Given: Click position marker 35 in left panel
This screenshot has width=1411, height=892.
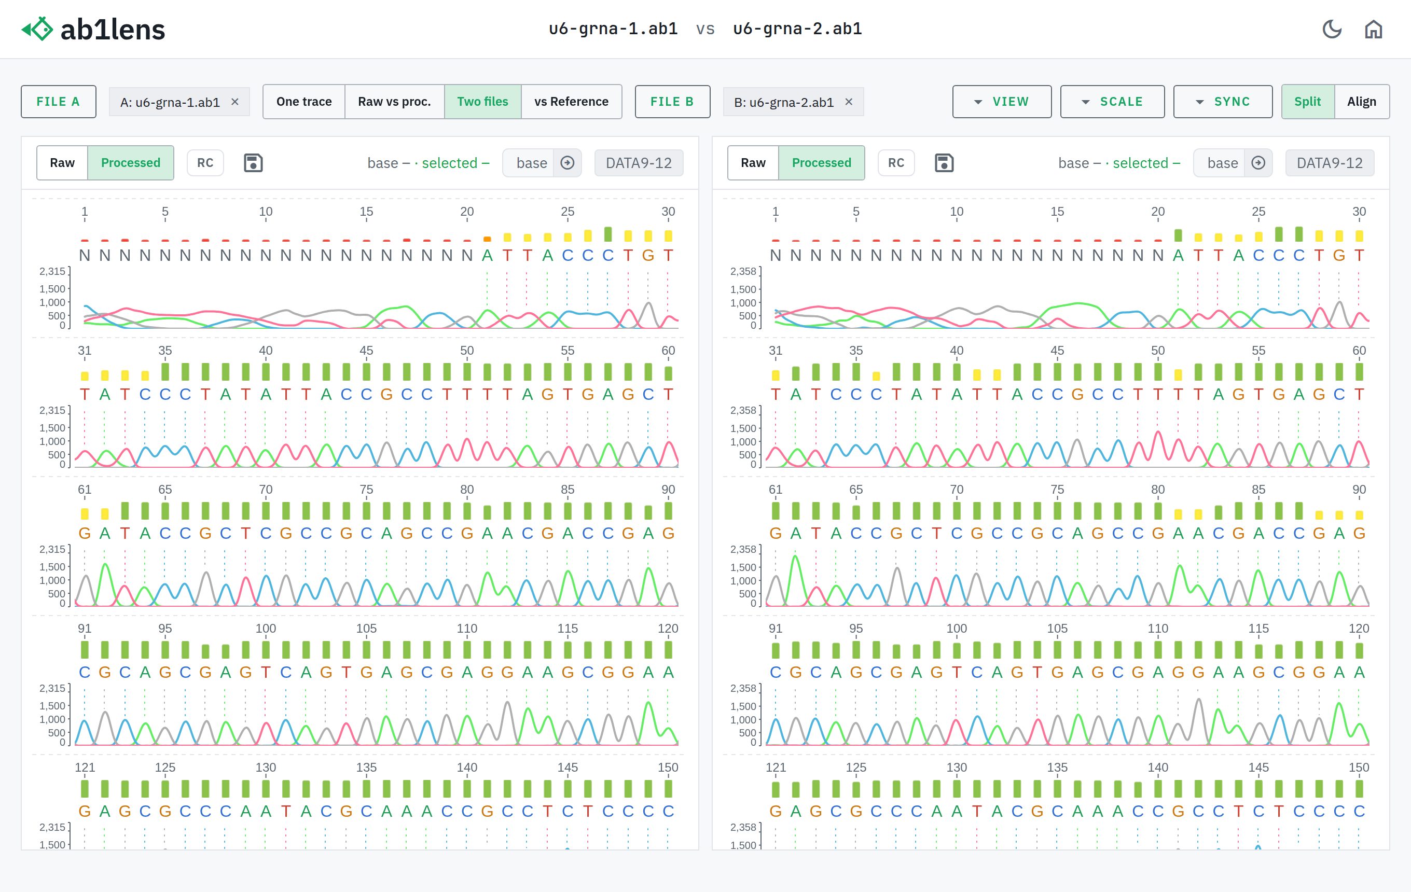Looking at the screenshot, I should click(164, 351).
